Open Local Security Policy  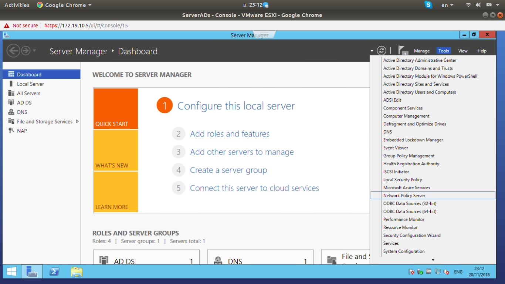(433, 179)
